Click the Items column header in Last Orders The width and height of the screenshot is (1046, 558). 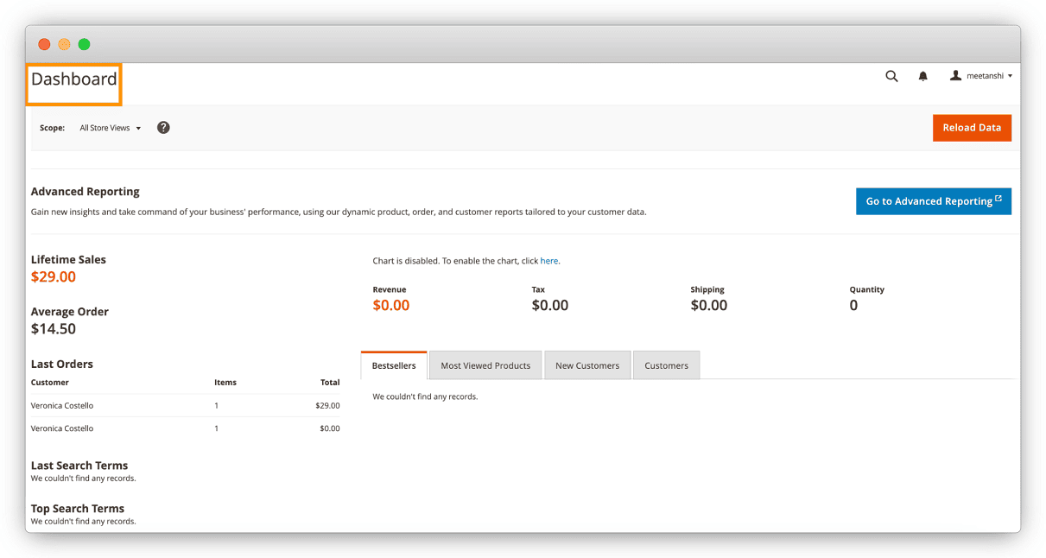[x=225, y=382]
